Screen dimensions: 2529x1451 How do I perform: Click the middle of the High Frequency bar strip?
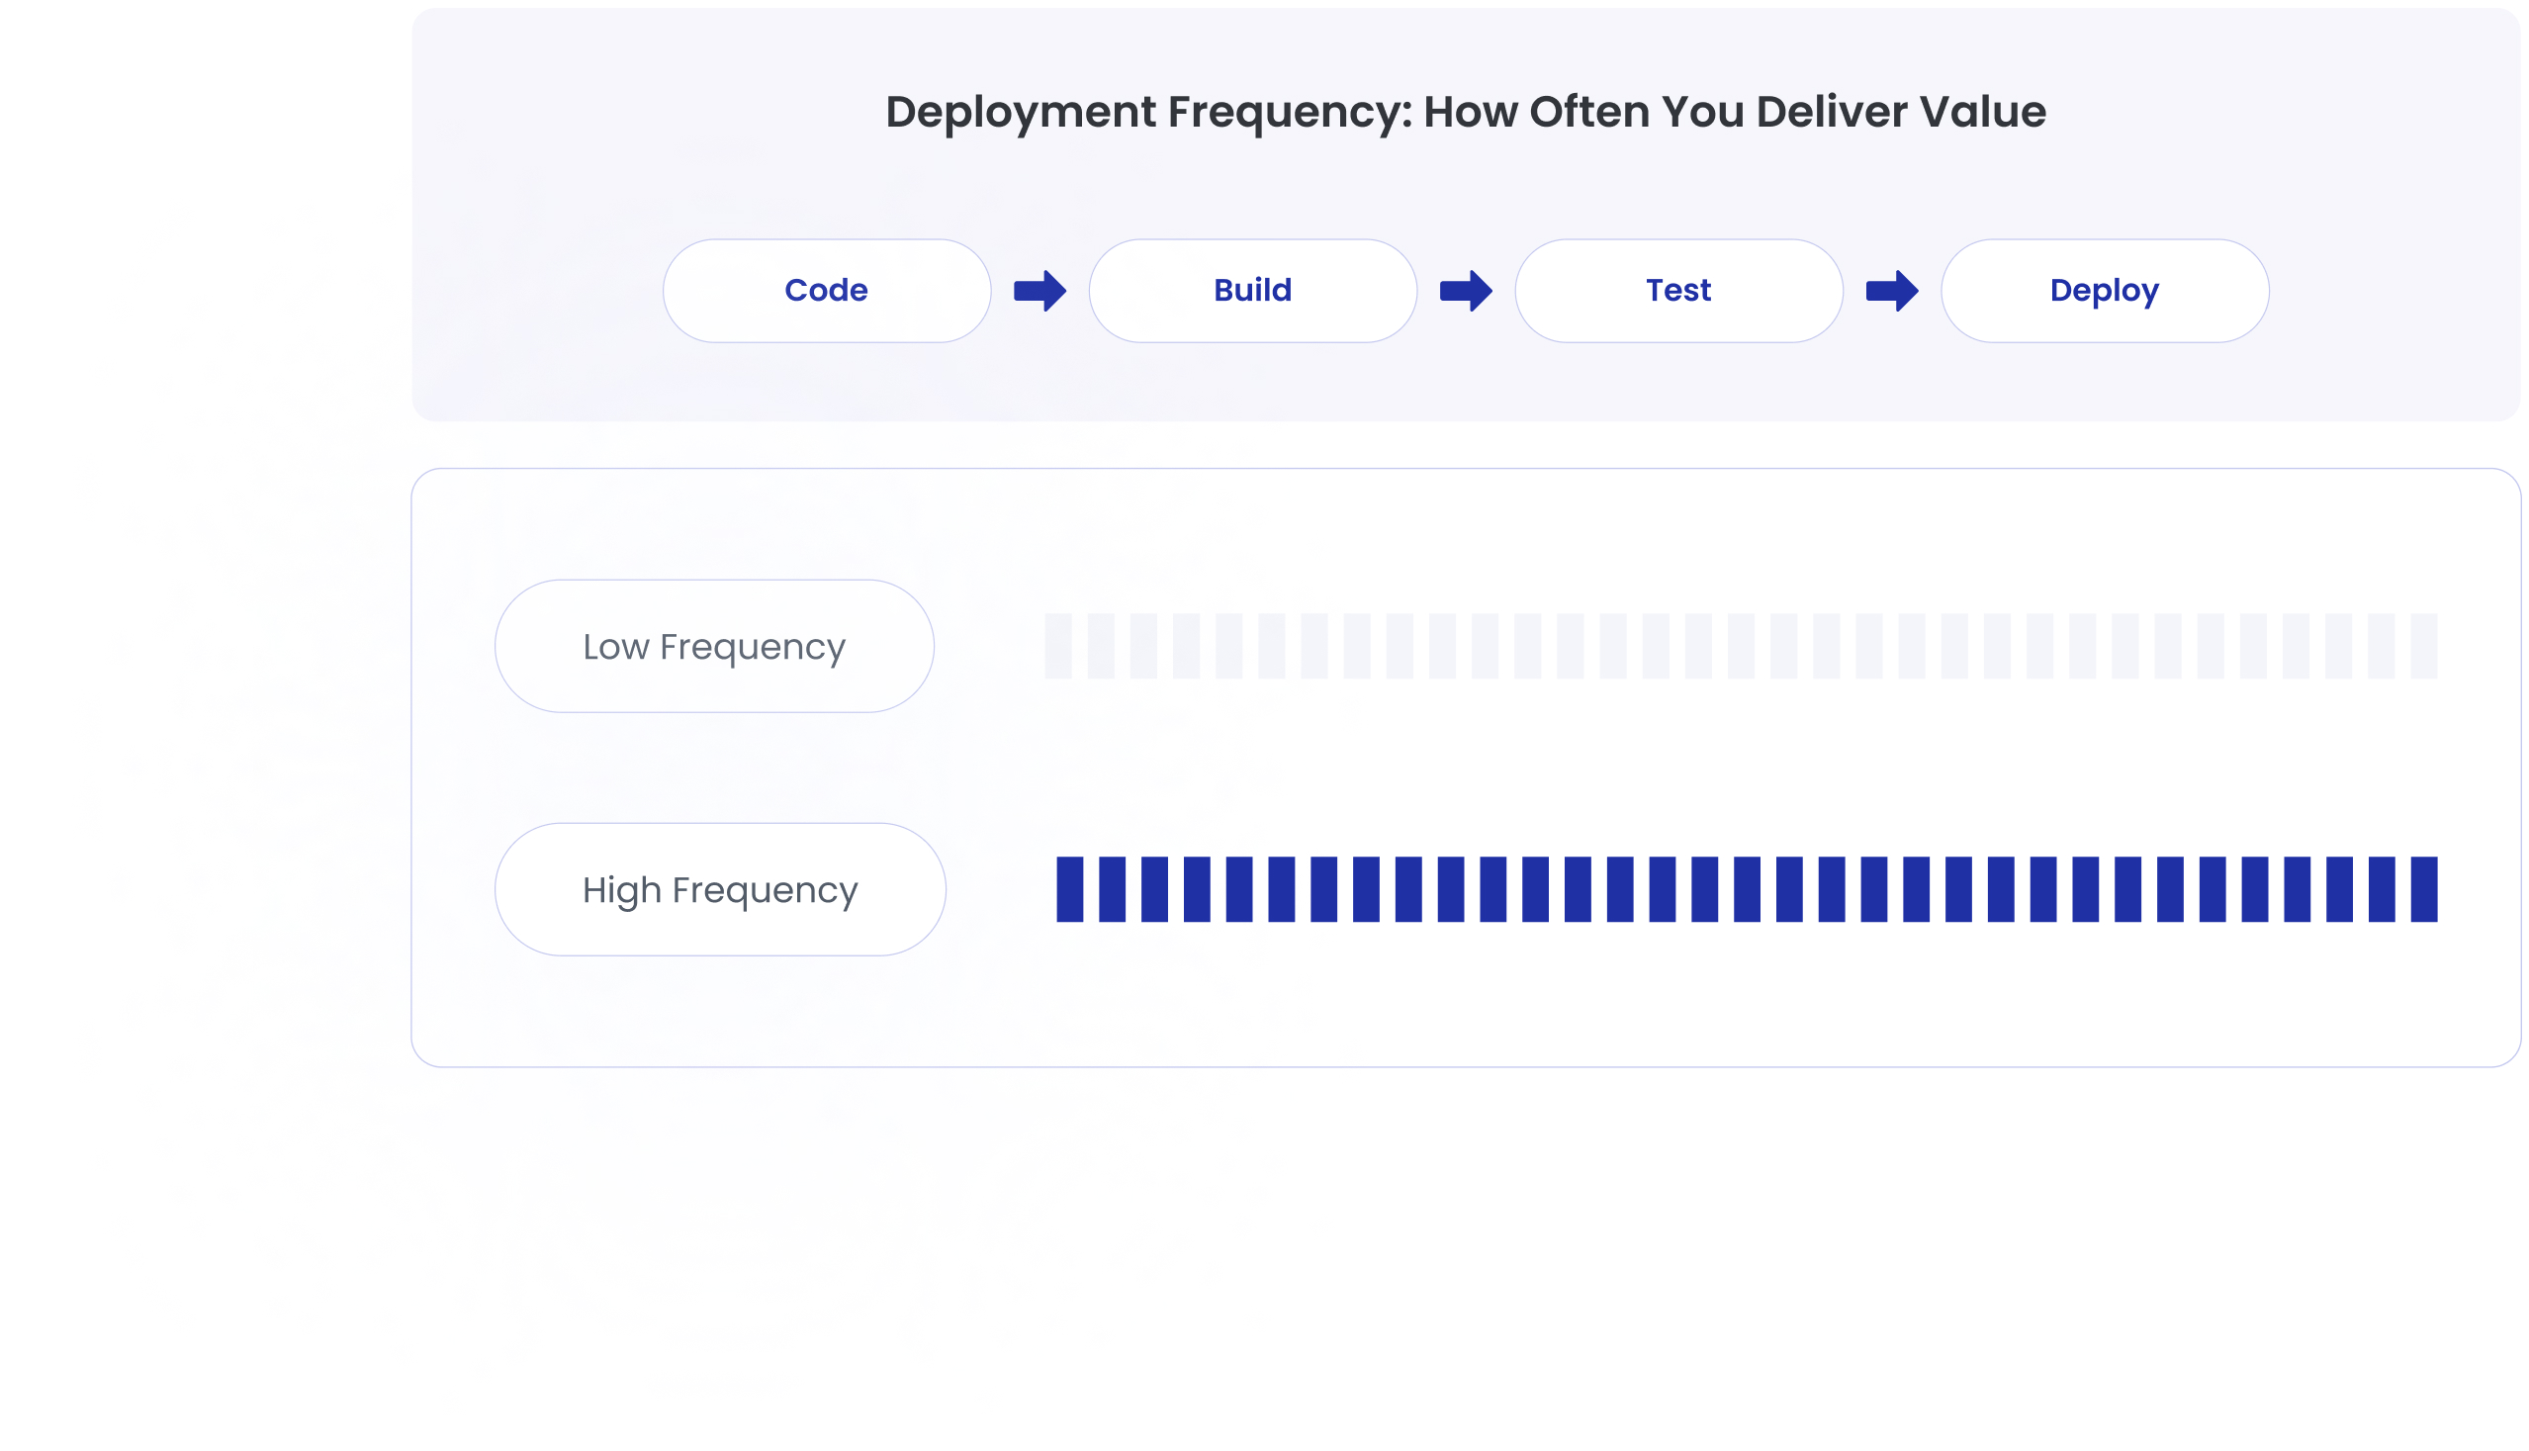(1747, 889)
